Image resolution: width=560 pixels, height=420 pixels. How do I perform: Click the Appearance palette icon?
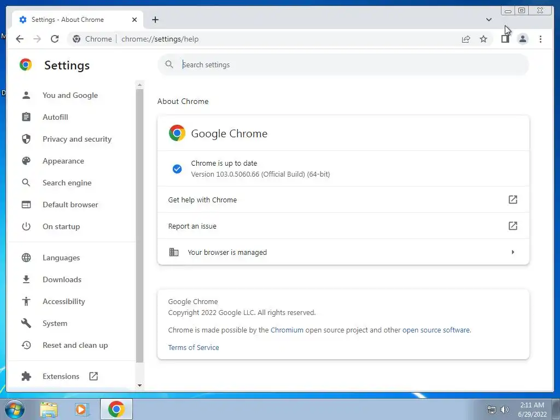coord(26,161)
